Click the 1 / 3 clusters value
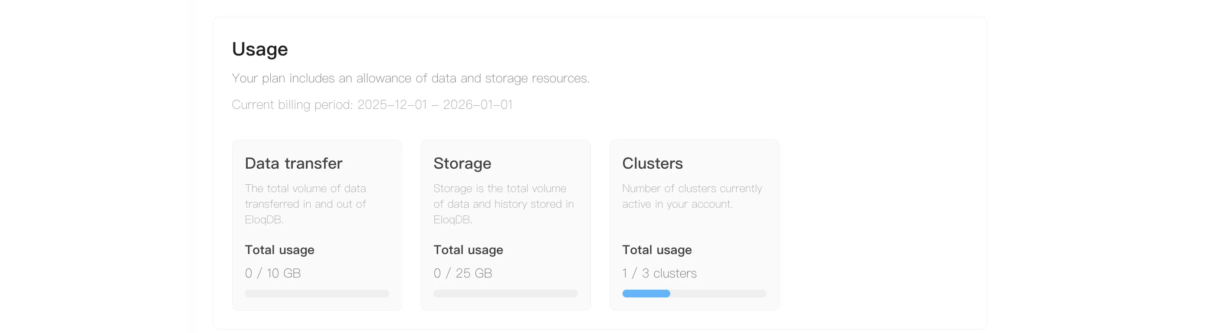The image size is (1219, 333). [x=659, y=274]
